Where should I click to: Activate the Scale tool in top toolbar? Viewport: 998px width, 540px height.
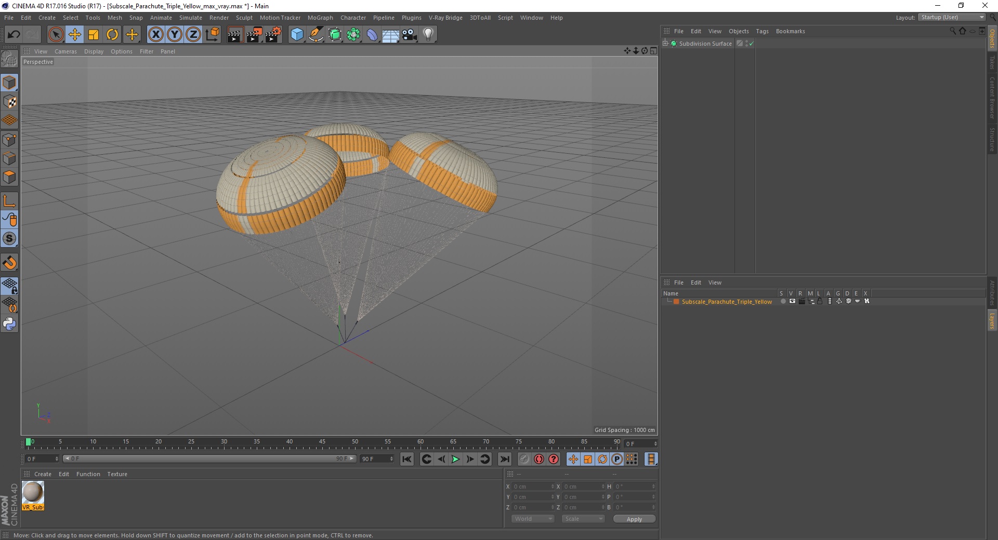pos(94,35)
